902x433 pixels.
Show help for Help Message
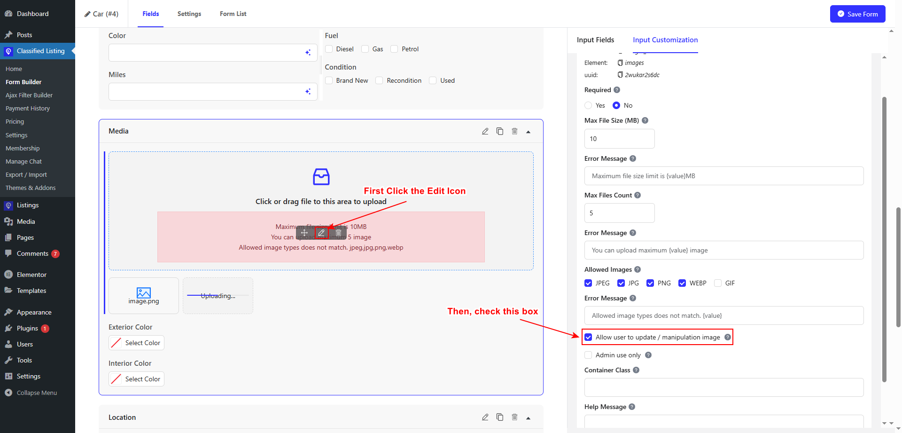click(632, 407)
